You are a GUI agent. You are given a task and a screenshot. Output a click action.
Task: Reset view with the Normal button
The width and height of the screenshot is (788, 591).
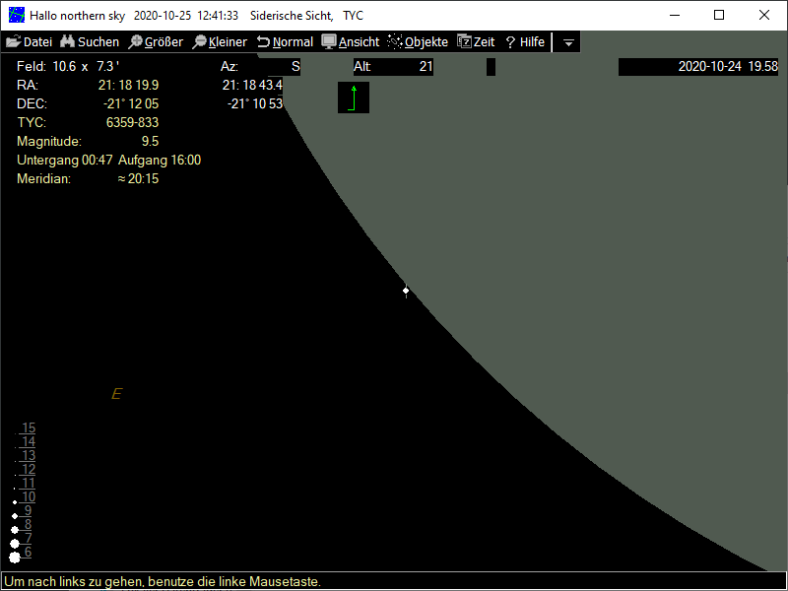tap(285, 42)
